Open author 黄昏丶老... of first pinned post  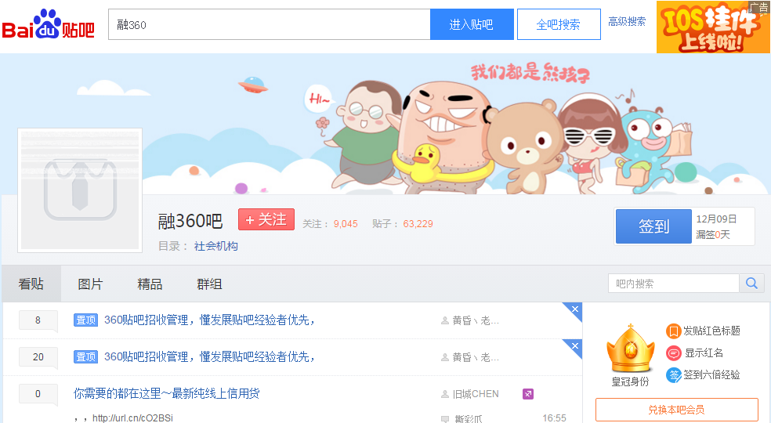[x=476, y=320]
